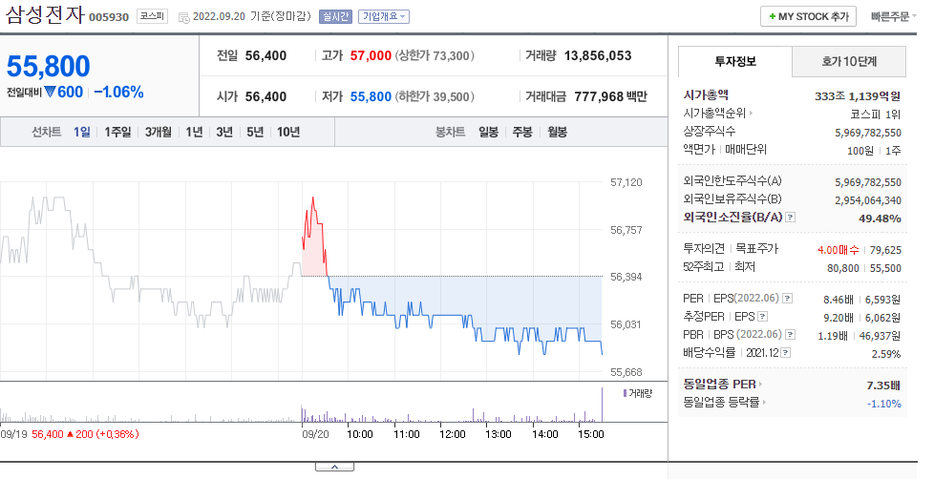Click the 13:00 time axis label

coord(498,434)
